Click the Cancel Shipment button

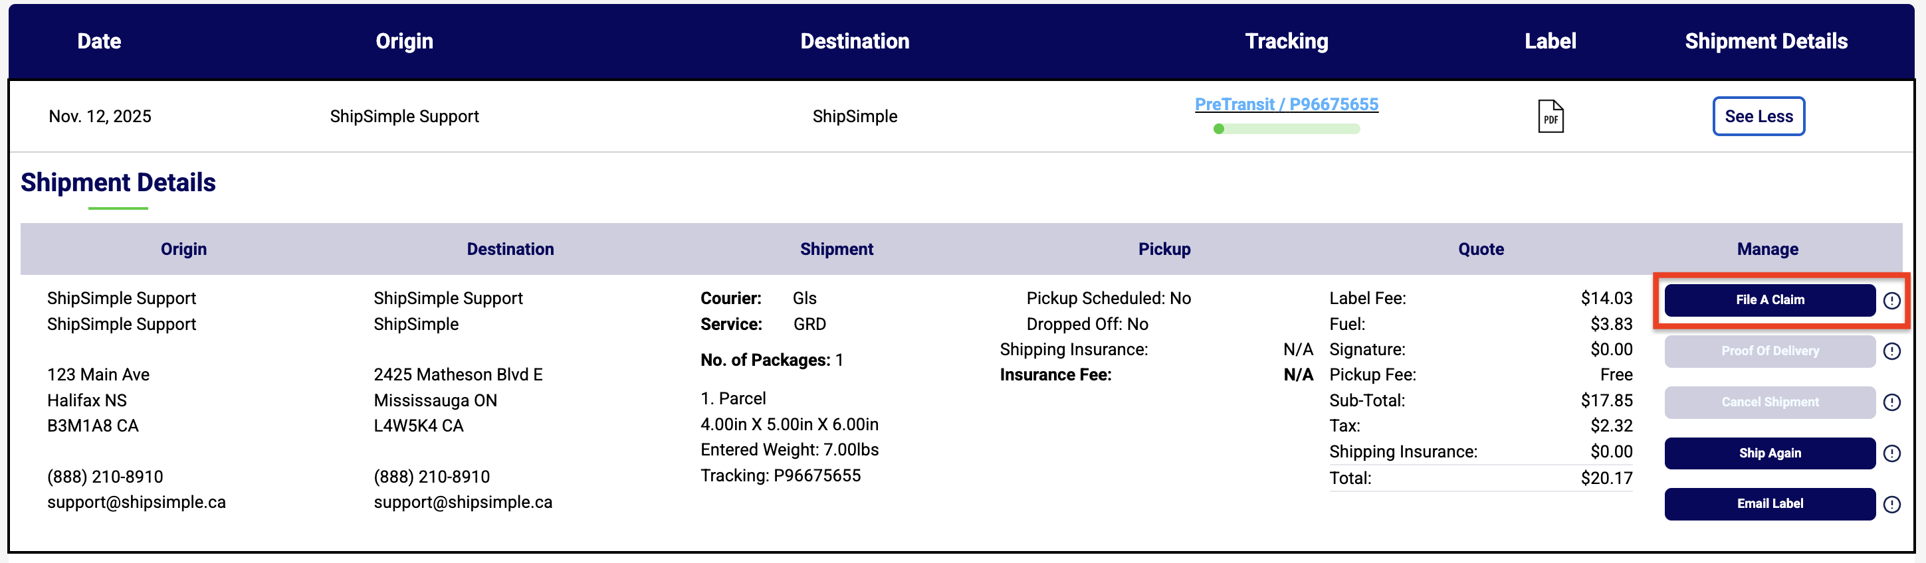tap(1769, 402)
